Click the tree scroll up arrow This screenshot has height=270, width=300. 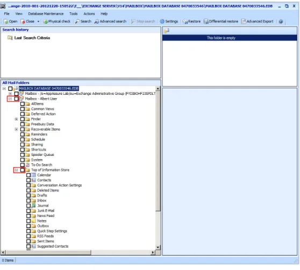coord(158,88)
